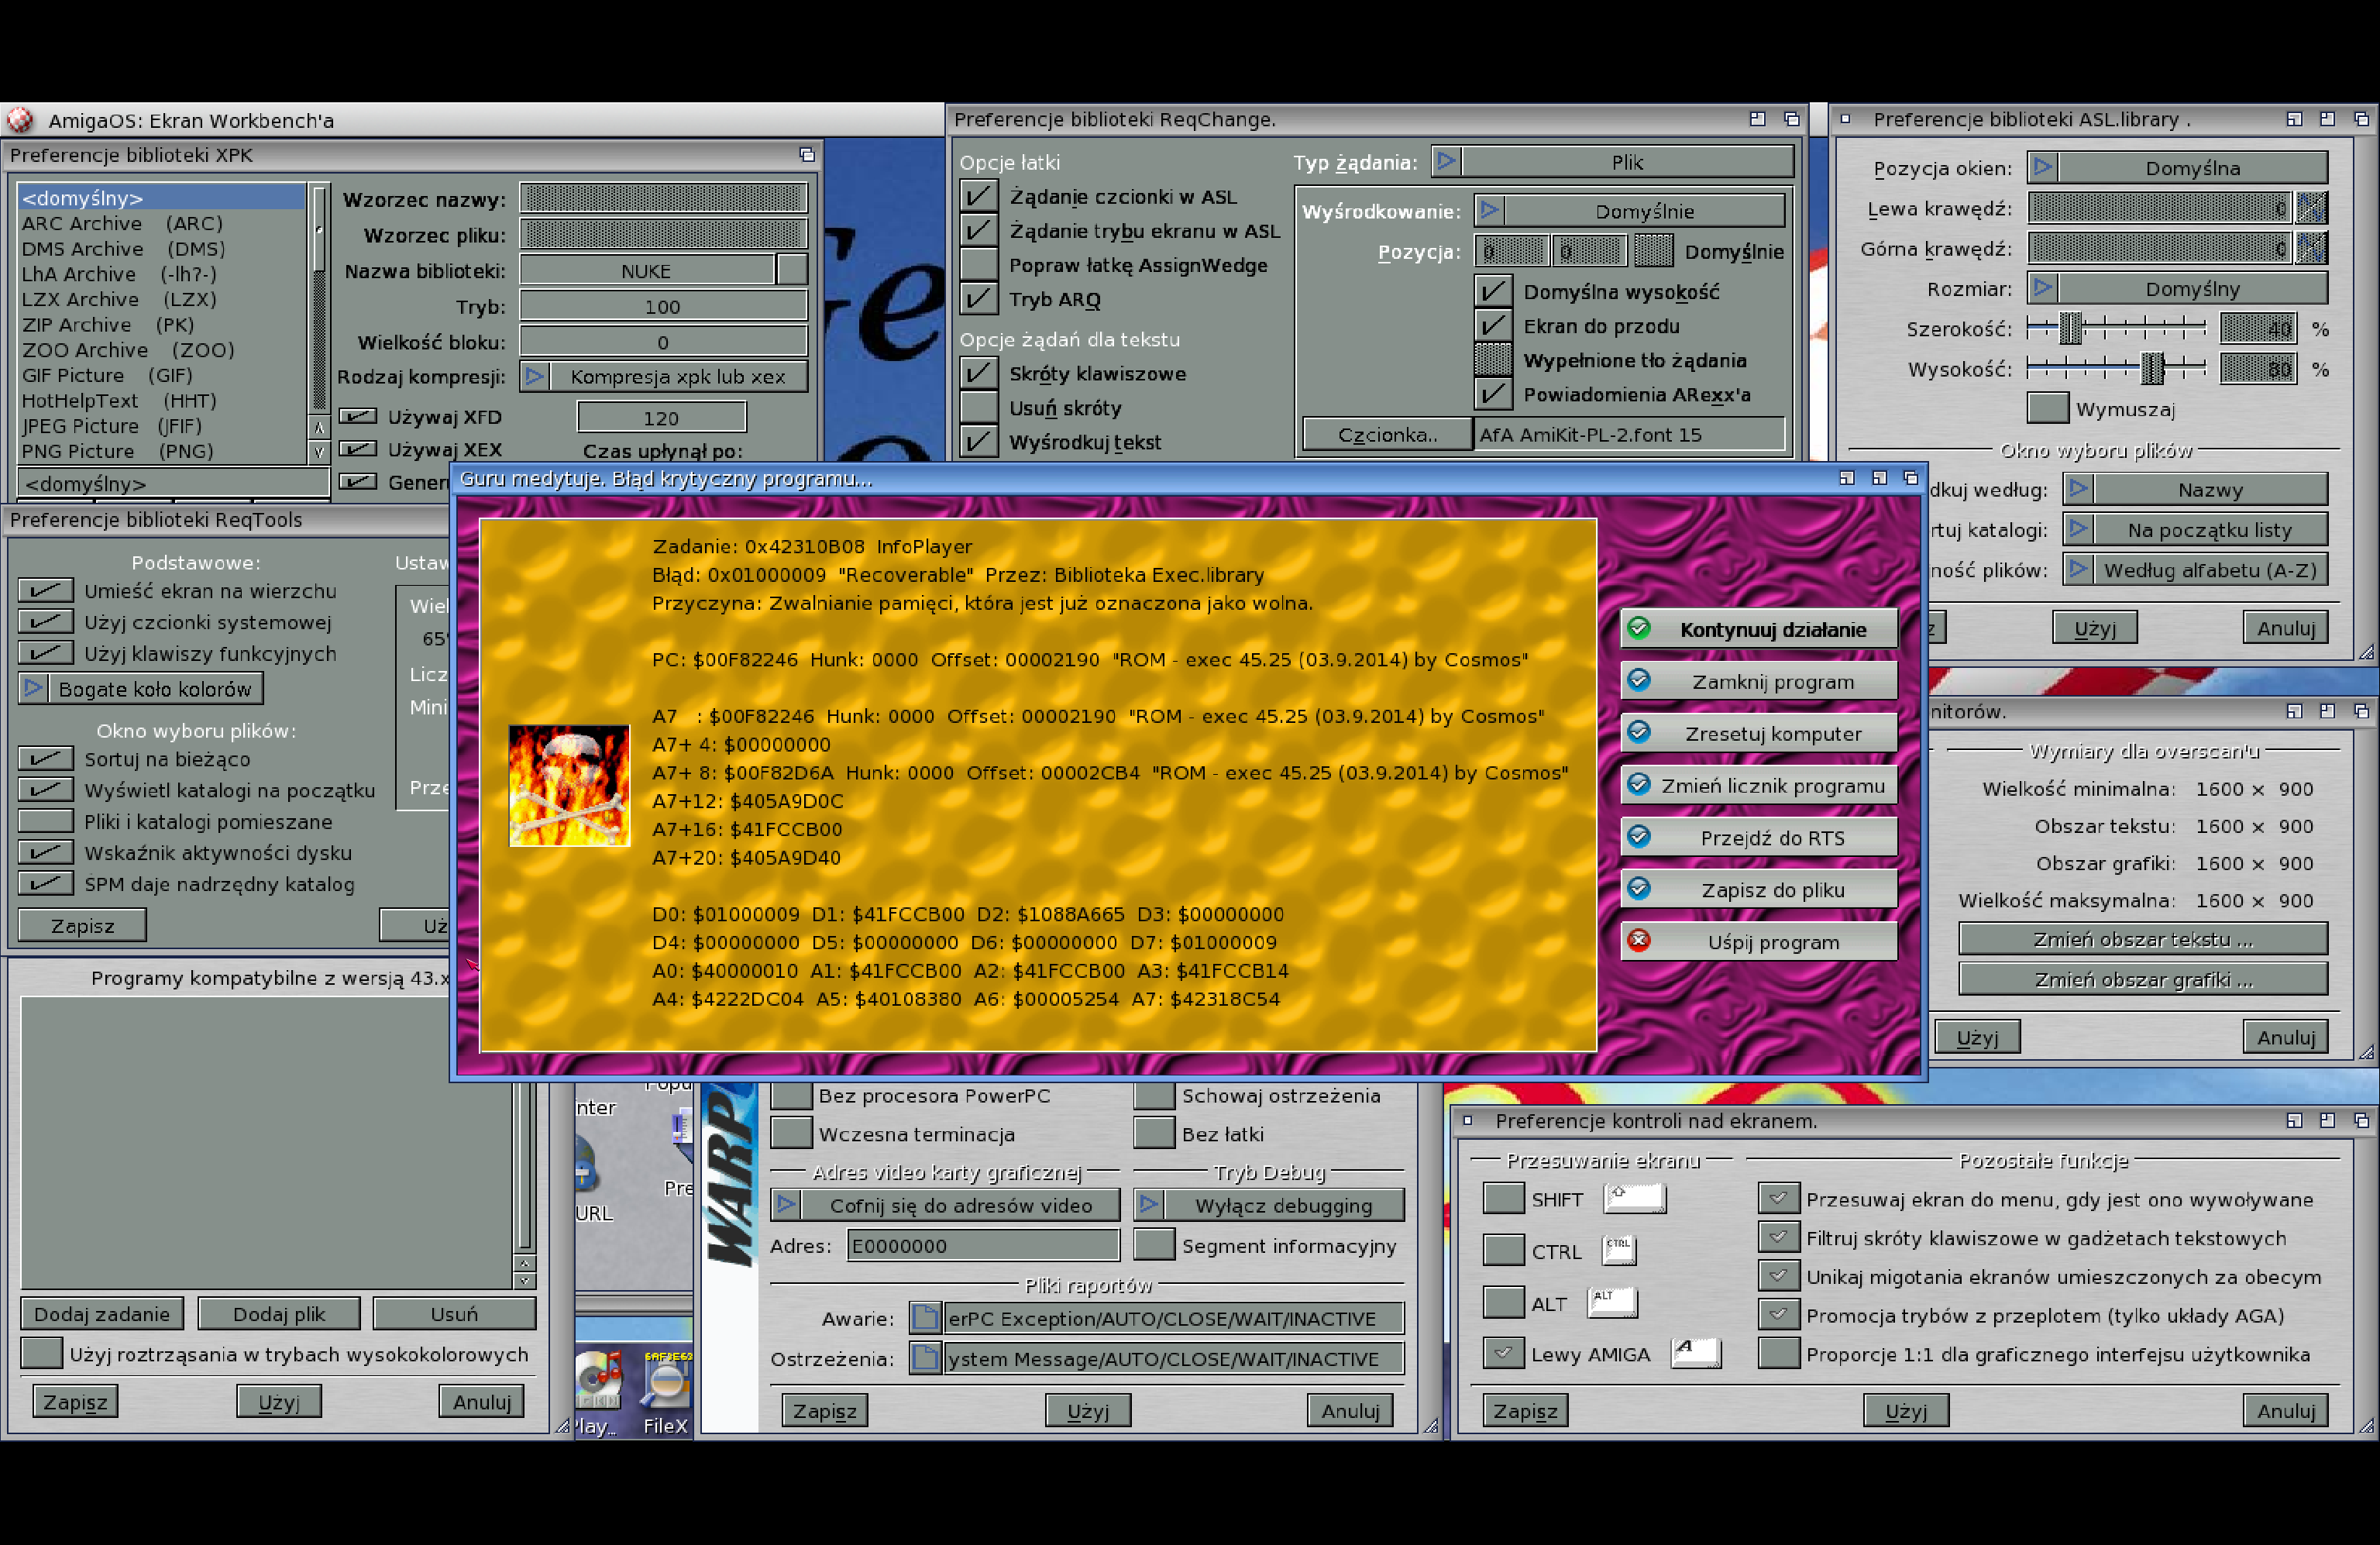
Task: Click the Tryb field with value 100
Action: (663, 306)
